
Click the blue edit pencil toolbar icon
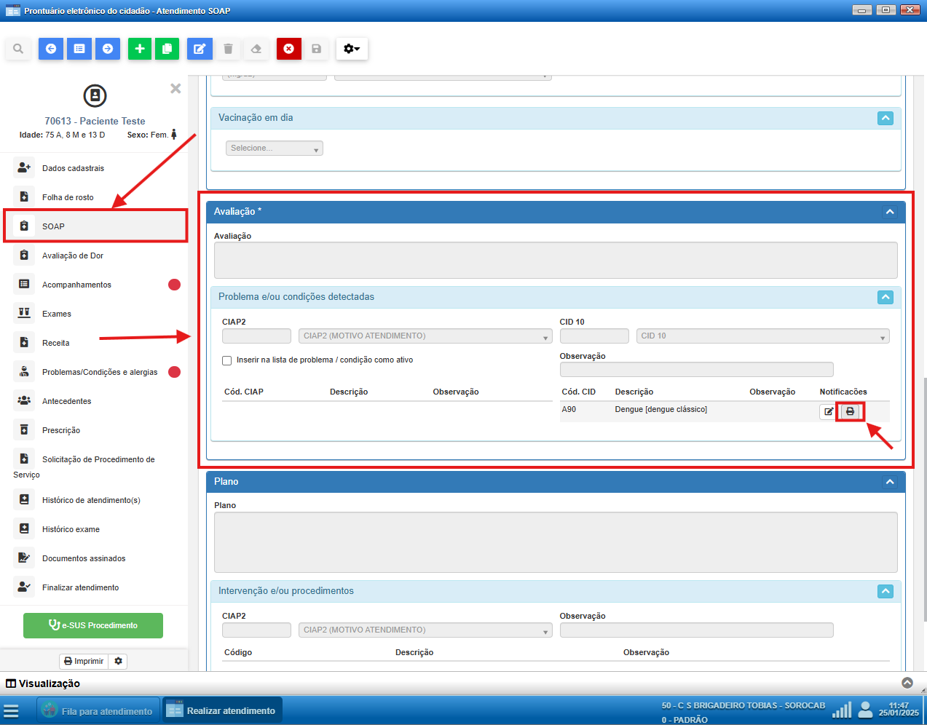pos(199,49)
